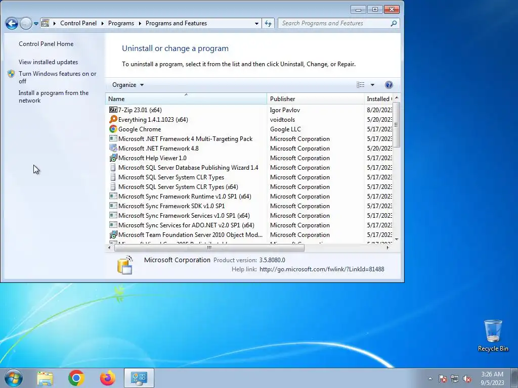Click the Microsoft Help Viewer 1.0 icon
518x388 pixels.
click(x=113, y=158)
